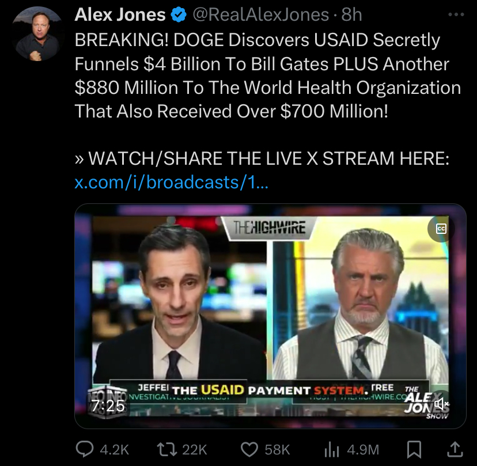
Task: Open Alex Jones profile avatar
Action: [x=38, y=34]
